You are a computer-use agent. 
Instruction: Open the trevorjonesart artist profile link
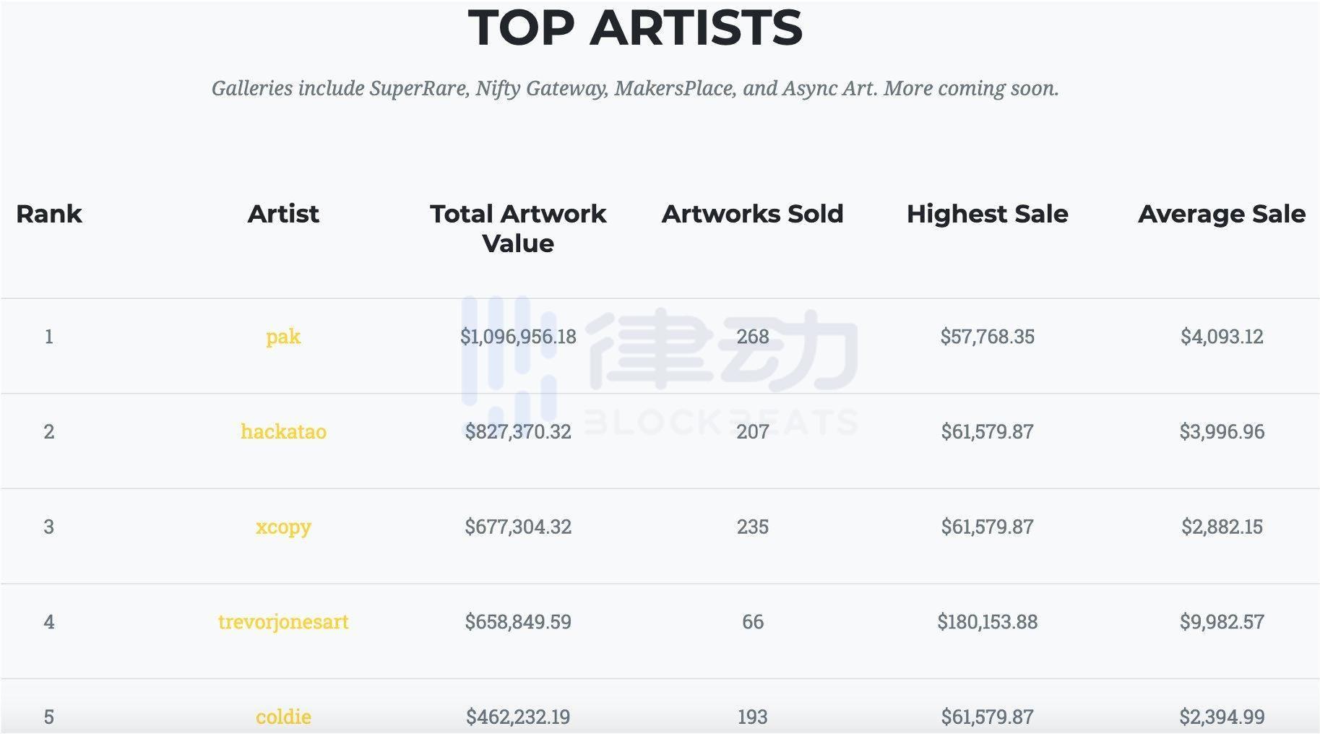pos(282,621)
